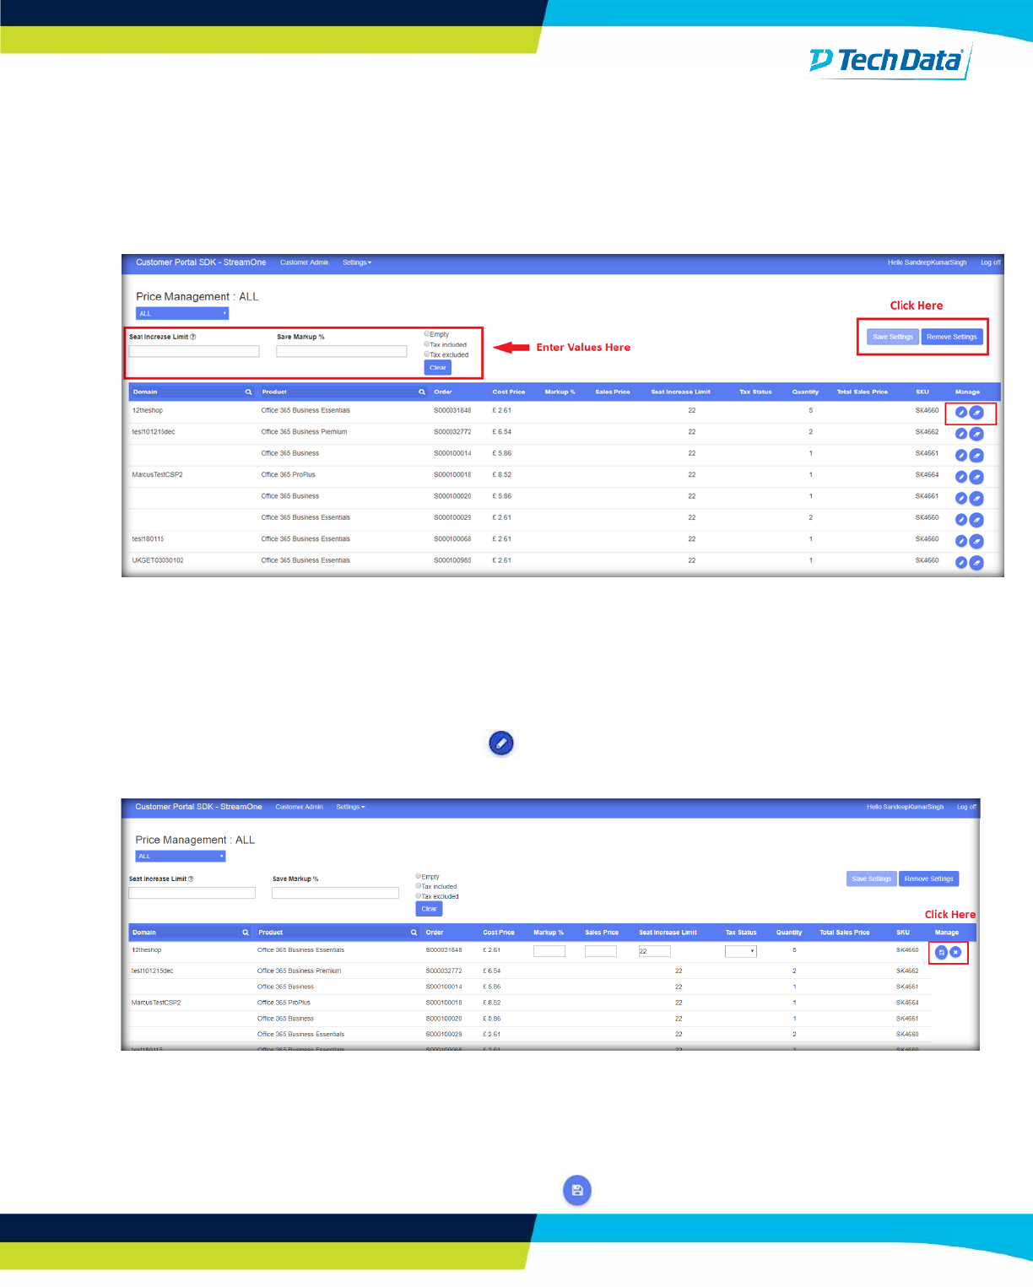1033x1287 pixels.
Task: Focus Sales Price input in 12theshop row
Action: click(601, 951)
